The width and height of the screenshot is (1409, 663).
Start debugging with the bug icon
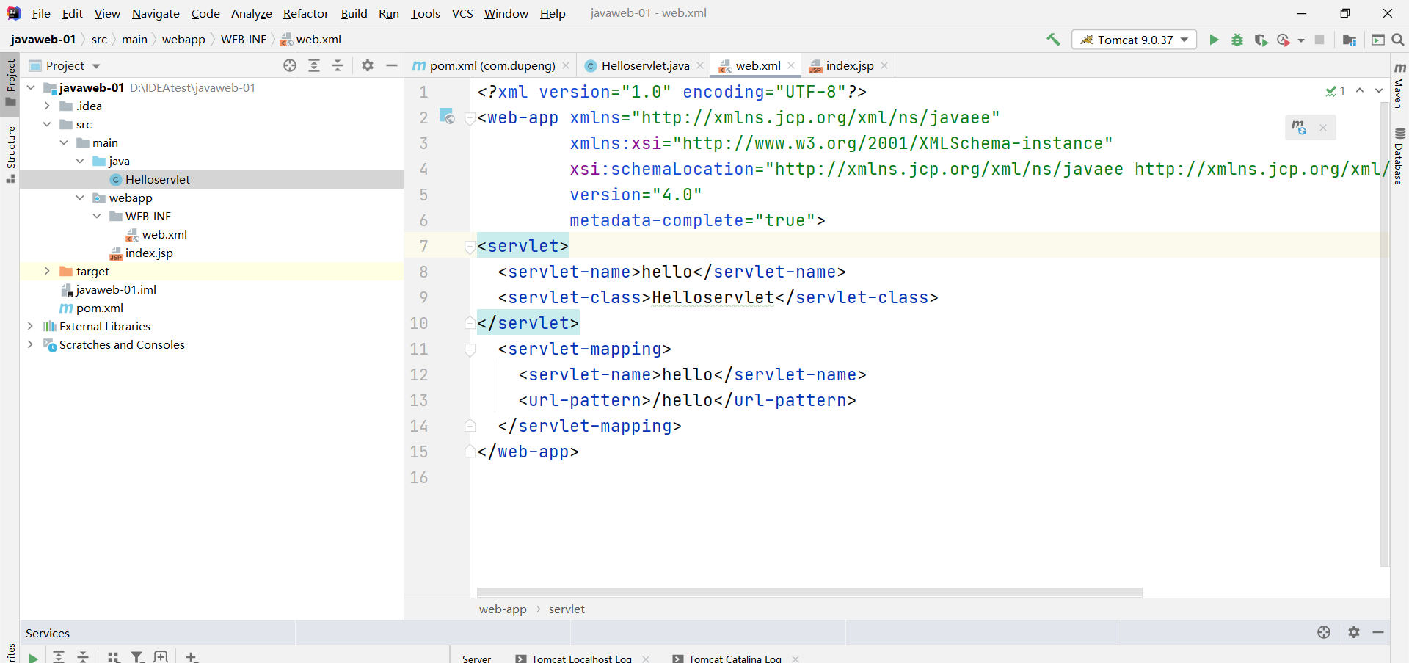coord(1237,40)
